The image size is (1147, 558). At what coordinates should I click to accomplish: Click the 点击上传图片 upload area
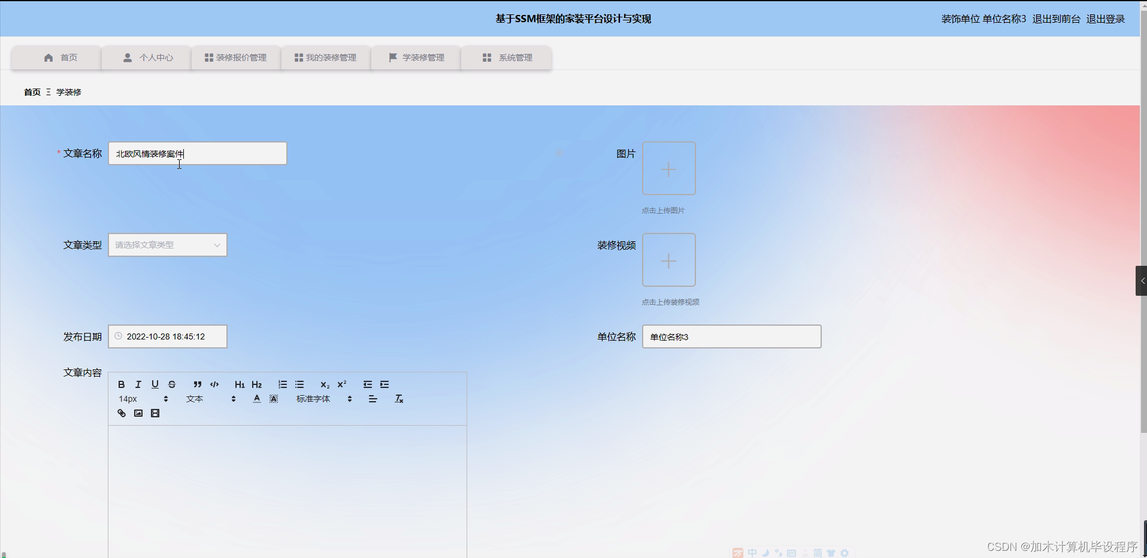point(669,168)
